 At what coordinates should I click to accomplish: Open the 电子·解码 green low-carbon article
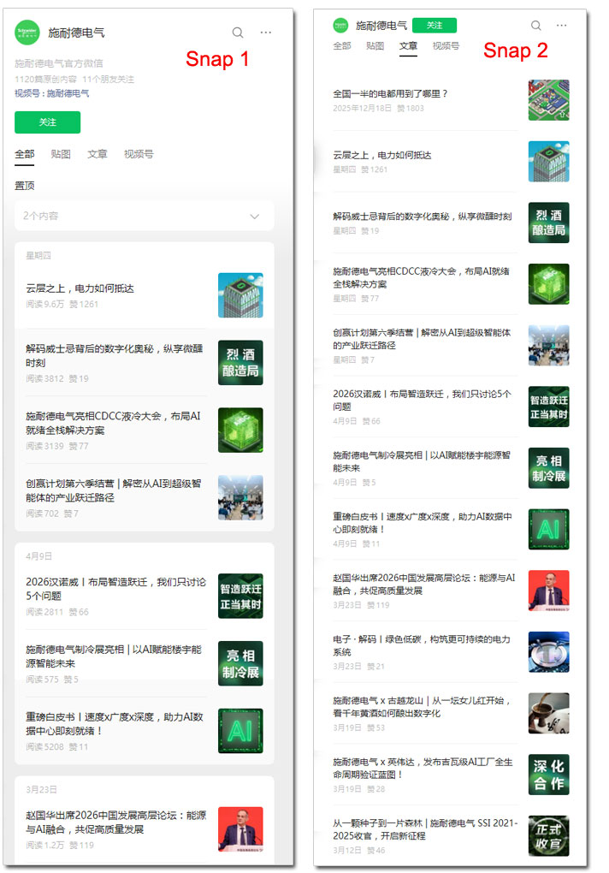(422, 645)
